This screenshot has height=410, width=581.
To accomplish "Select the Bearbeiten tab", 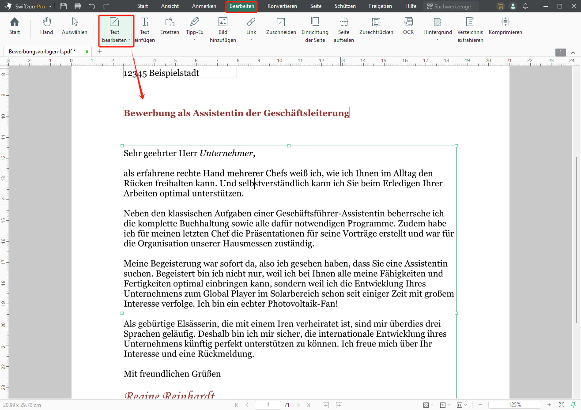I will coord(242,6).
